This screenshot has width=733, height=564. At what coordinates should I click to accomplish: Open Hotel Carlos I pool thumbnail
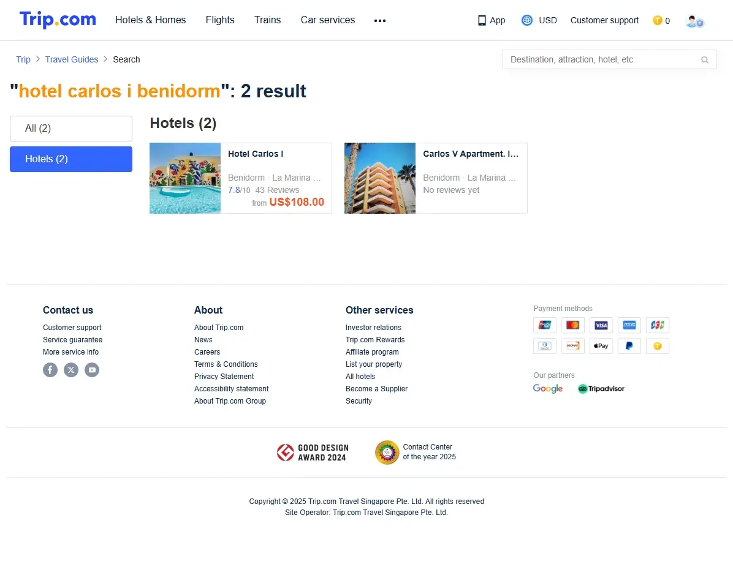tap(185, 178)
